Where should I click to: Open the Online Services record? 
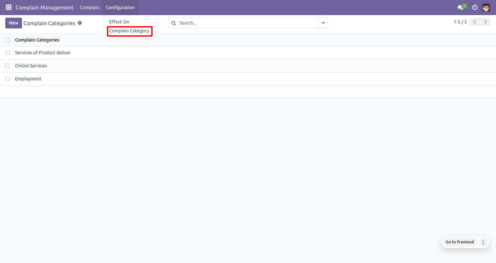point(31,66)
